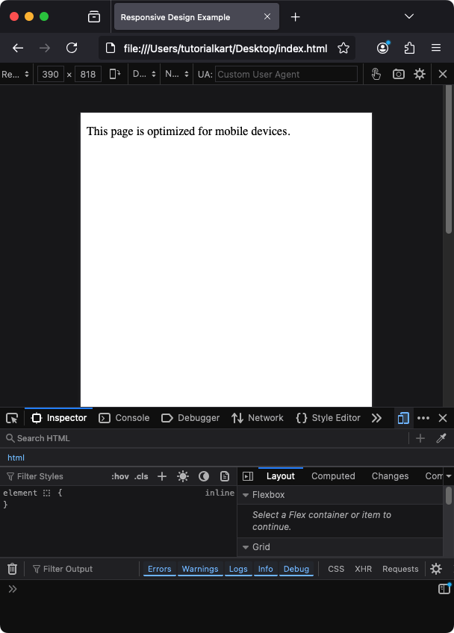Toggle print media simulation

tap(225, 476)
